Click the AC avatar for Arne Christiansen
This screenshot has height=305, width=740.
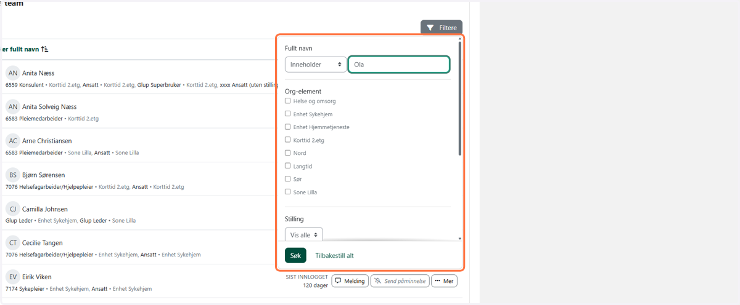point(13,141)
